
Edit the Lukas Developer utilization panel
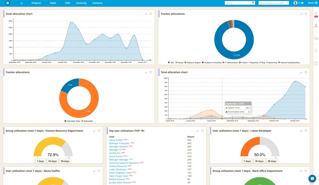(301, 131)
